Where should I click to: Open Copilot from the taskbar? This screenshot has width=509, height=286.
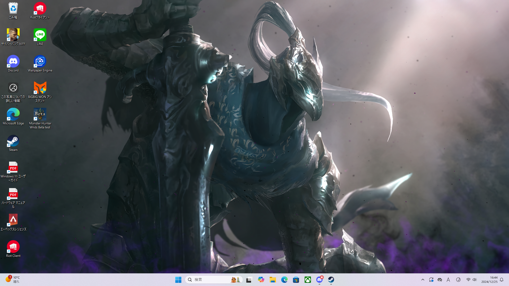[261, 280]
